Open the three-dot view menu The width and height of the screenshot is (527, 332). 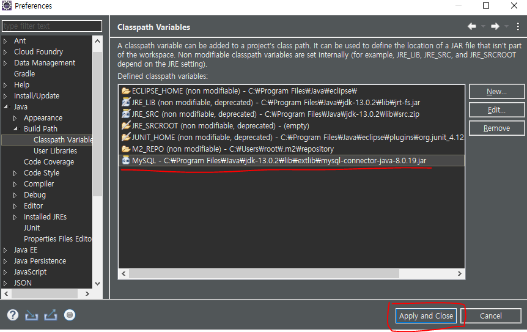pos(518,26)
